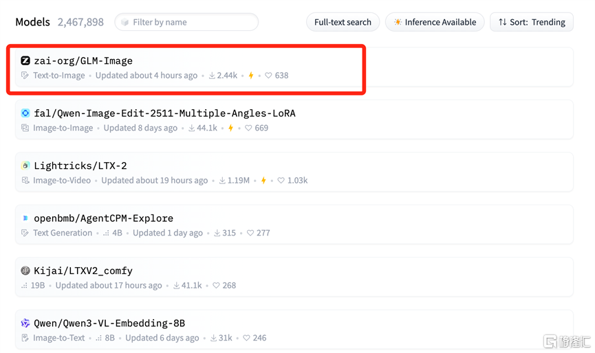Click the Models heading
595x353 pixels.
point(32,22)
